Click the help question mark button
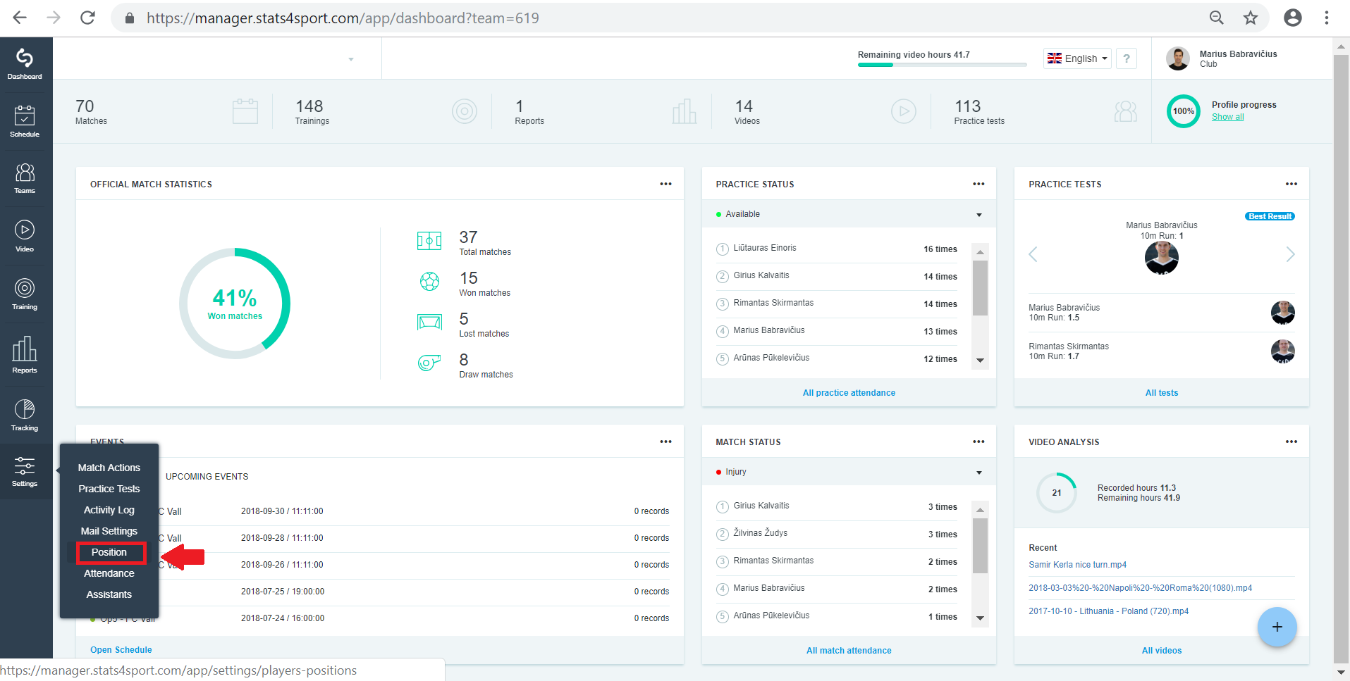1350x681 pixels. (1127, 58)
